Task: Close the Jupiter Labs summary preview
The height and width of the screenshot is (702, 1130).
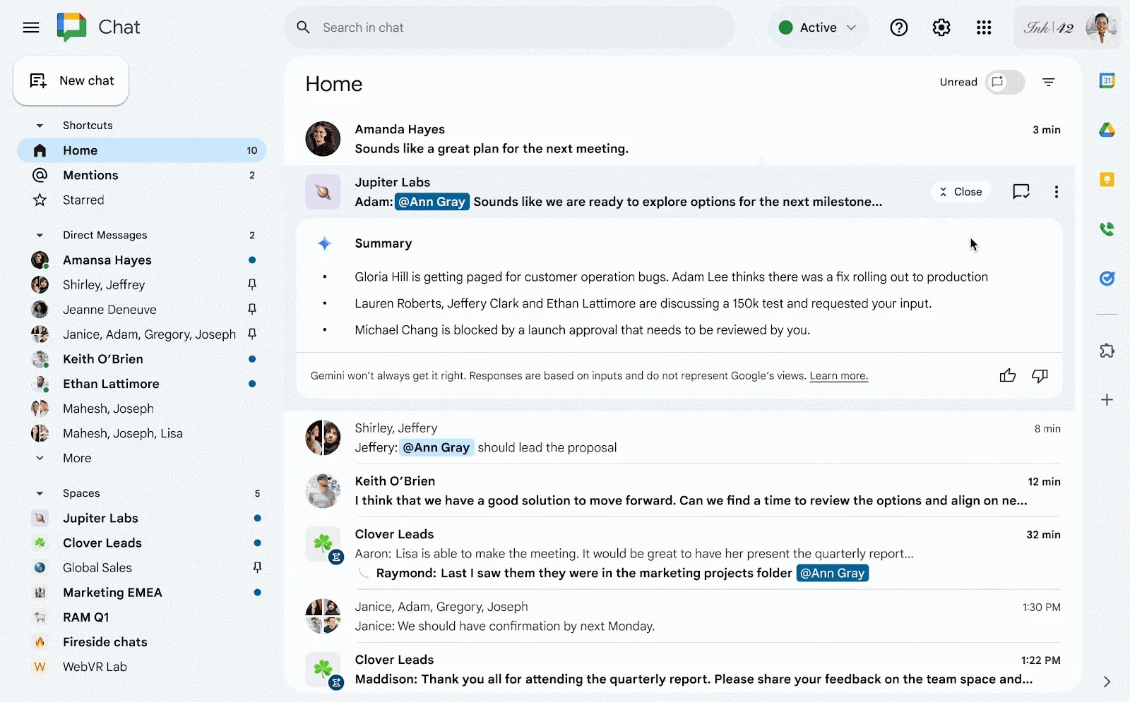Action: 961,191
